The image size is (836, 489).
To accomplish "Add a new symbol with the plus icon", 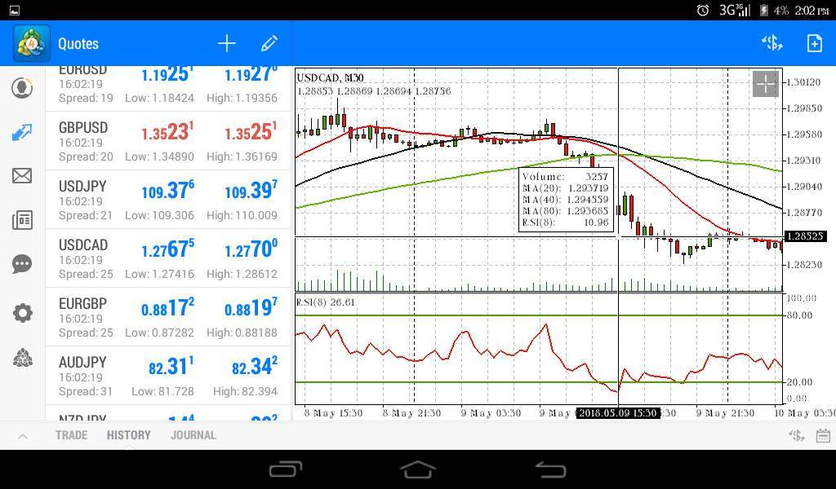I will pyautogui.click(x=227, y=44).
